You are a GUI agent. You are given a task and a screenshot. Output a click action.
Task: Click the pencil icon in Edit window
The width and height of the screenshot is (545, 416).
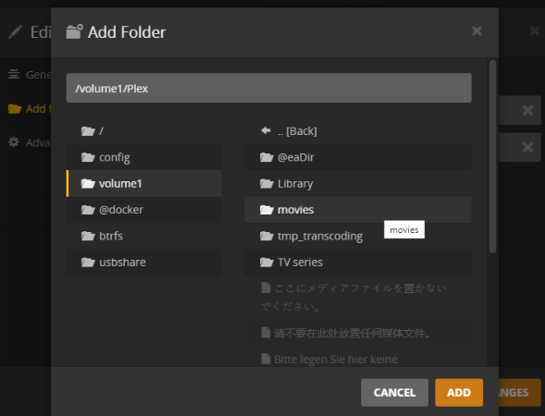tap(16, 32)
